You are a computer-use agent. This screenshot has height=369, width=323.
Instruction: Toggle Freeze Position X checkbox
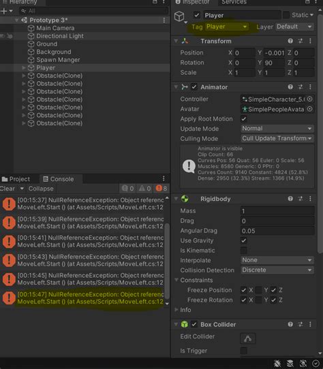(x=243, y=290)
